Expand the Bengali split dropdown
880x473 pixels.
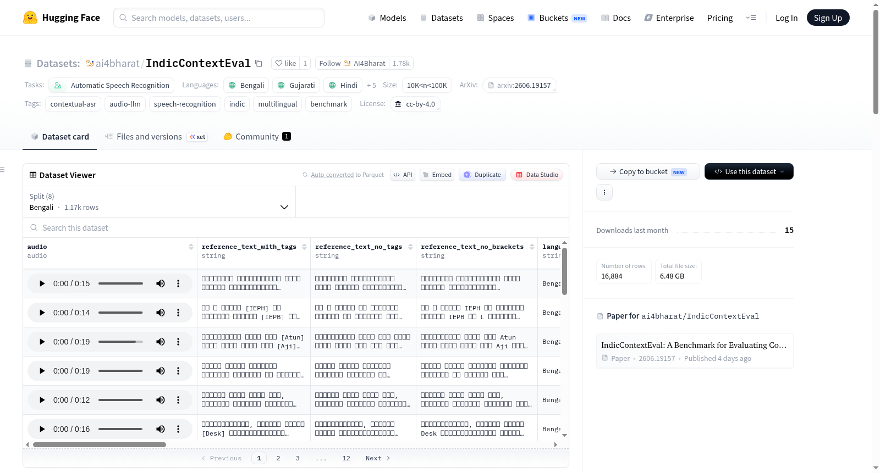point(159,202)
